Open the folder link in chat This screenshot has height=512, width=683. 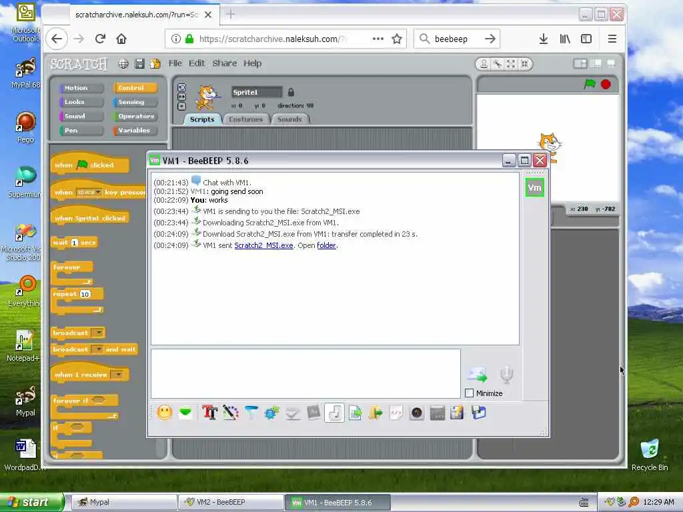(326, 245)
